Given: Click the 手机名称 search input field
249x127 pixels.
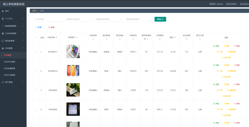Looking at the screenshot, I should point(48,19).
